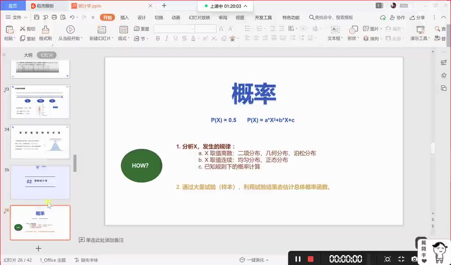Toggle Bold formatting
The image size is (451, 265).
(158, 38)
